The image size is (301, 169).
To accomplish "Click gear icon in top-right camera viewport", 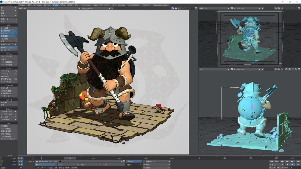I will point(278,8).
